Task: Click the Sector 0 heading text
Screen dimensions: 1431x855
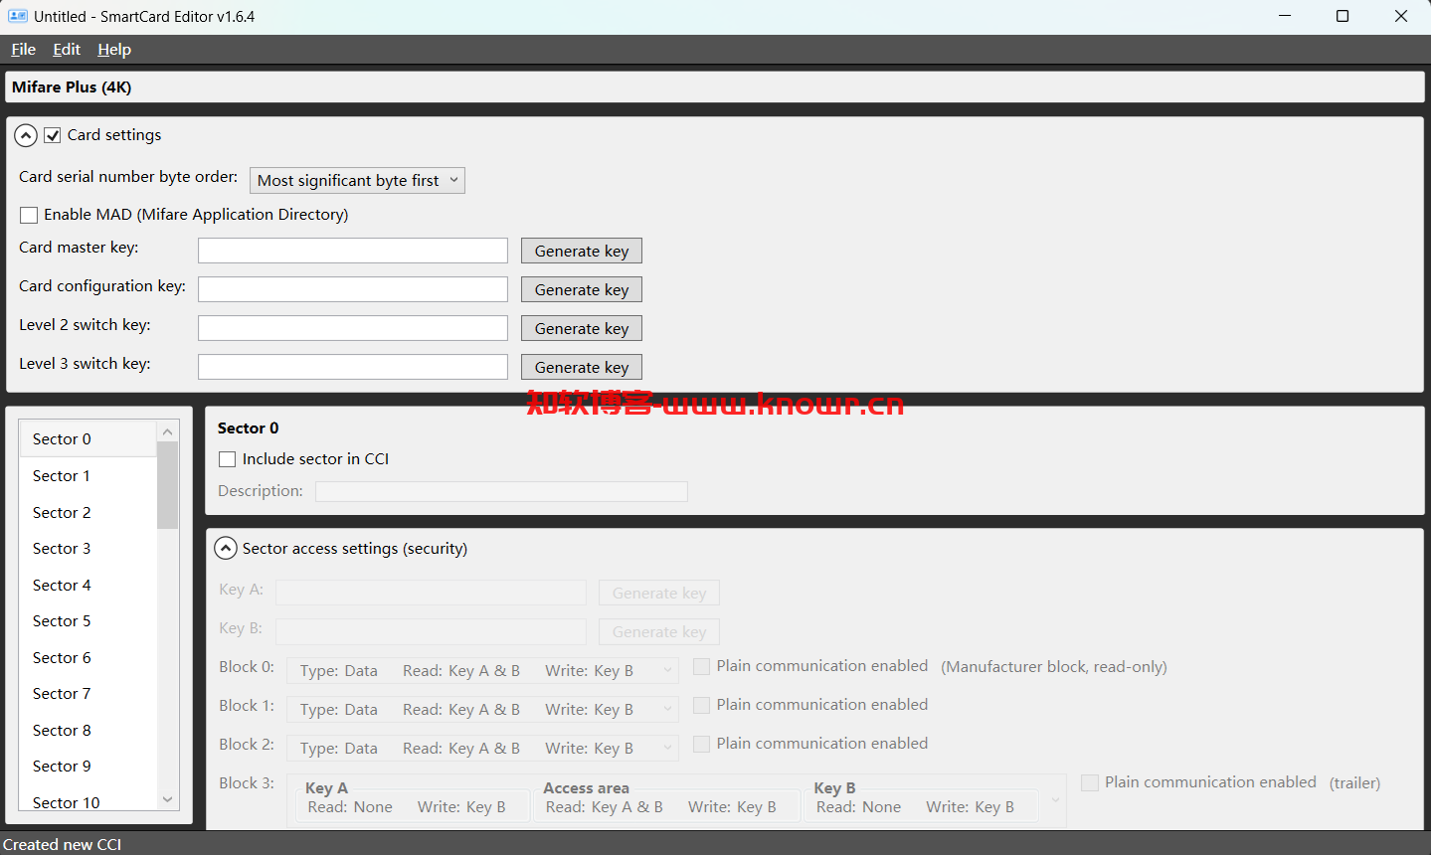Action: (x=249, y=428)
